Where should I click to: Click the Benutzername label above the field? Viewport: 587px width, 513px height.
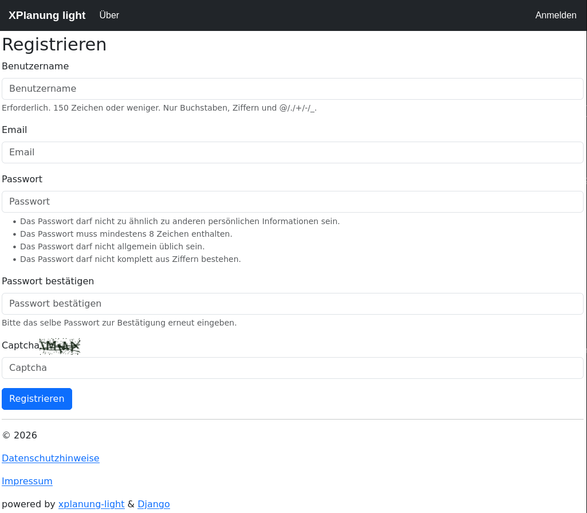click(x=36, y=66)
